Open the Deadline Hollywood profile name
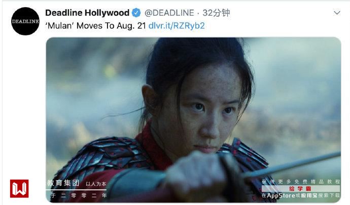The width and height of the screenshot is (350, 205). (x=87, y=13)
